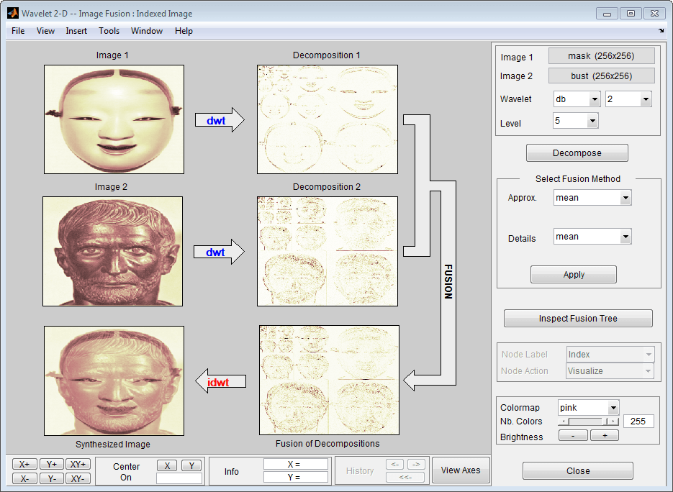Viewport: 673px width, 492px height.
Task: Click Inspect Fusion Tree button
Action: pos(578,318)
